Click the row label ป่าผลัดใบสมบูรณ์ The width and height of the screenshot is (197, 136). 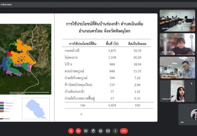pos(76,78)
